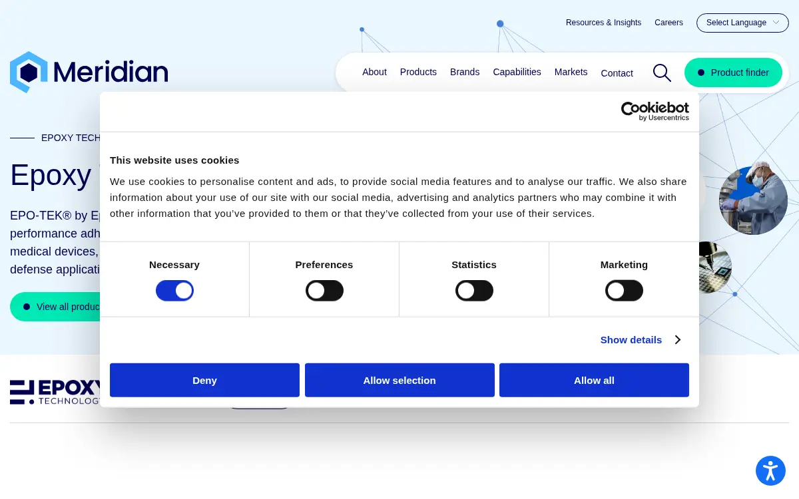The height and width of the screenshot is (499, 799).
Task: Open the Capabilities menu
Action: [x=517, y=72]
